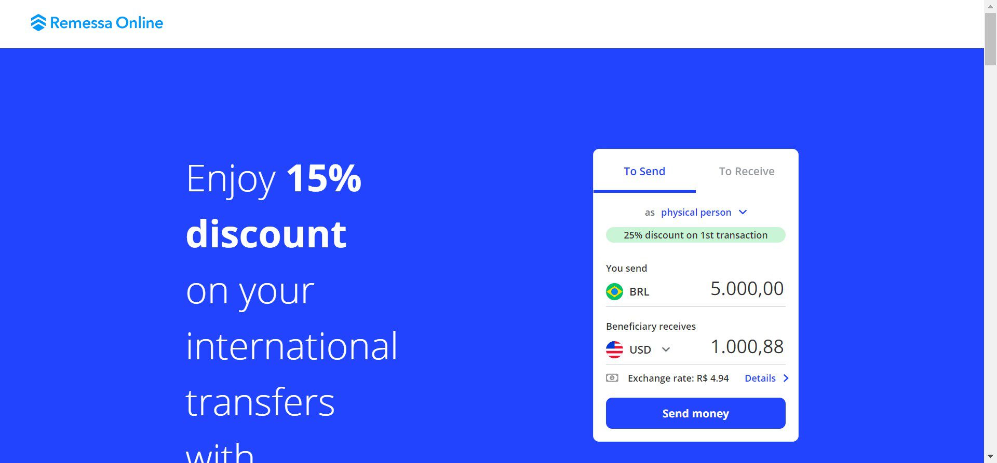The height and width of the screenshot is (463, 997).
Task: Switch to the To Send tab
Action: click(x=644, y=172)
